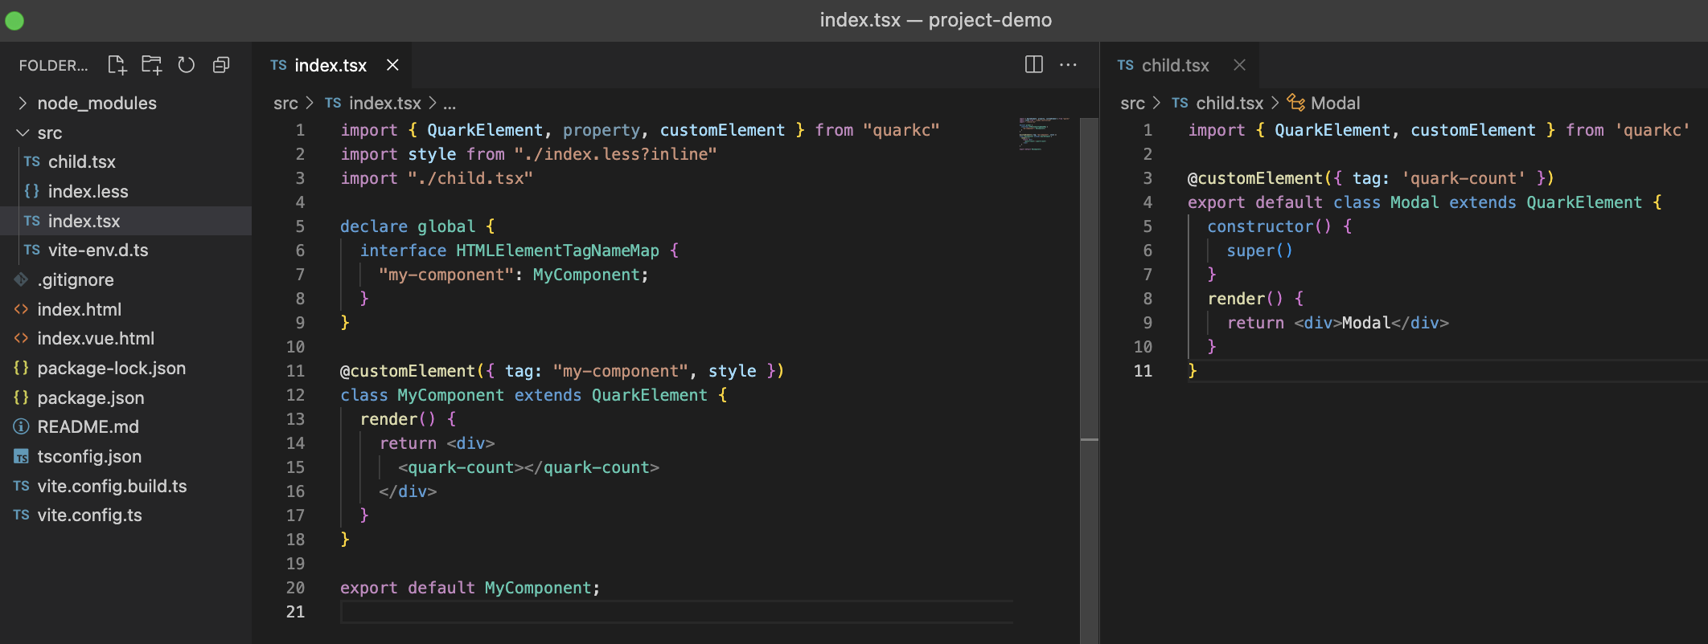Click the "./child.tsx" import string

470,178
